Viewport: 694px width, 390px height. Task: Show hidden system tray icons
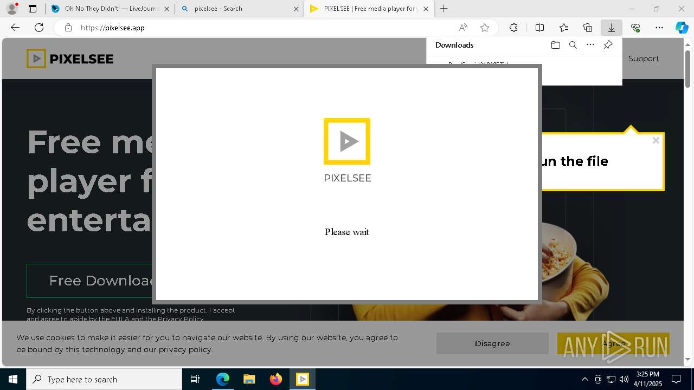click(585, 379)
